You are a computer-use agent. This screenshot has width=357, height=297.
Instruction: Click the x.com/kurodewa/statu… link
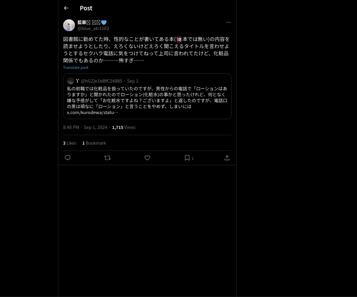point(93,113)
